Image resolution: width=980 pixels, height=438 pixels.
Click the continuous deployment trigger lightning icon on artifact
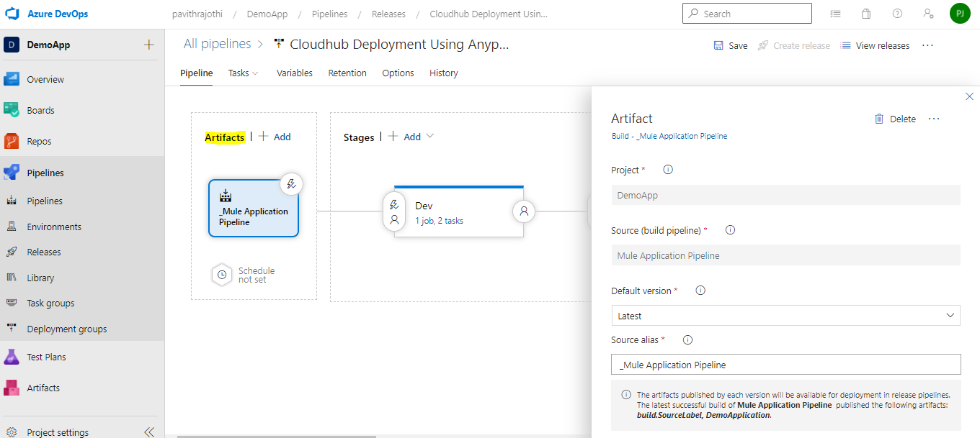[x=291, y=184]
